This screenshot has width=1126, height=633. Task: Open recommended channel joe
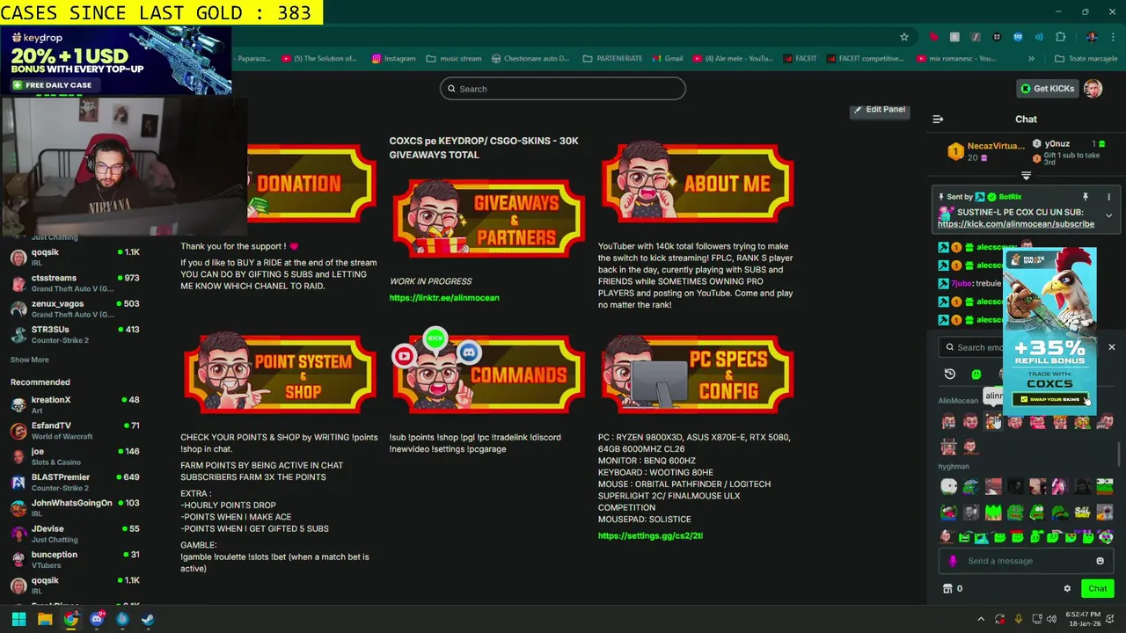pyautogui.click(x=76, y=456)
